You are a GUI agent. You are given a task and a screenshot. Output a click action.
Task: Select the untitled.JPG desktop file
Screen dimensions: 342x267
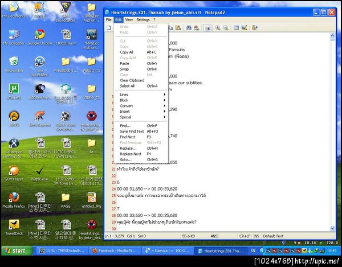tap(92, 200)
